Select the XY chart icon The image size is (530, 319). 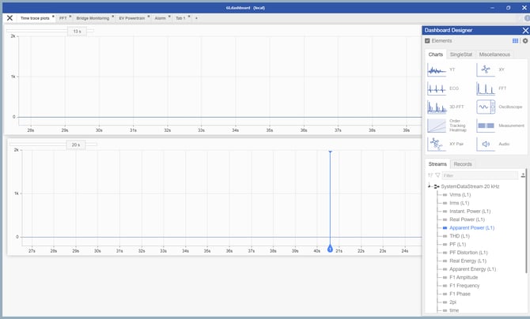(486, 69)
